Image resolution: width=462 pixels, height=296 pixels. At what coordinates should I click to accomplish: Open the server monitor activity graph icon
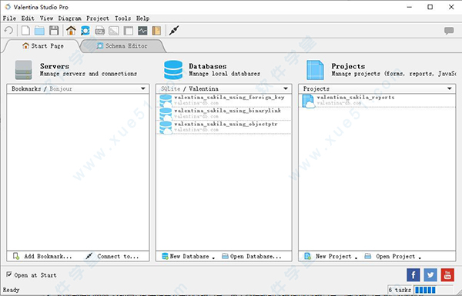(142, 30)
